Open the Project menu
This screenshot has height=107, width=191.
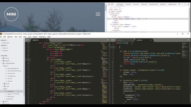coord(35,37)
